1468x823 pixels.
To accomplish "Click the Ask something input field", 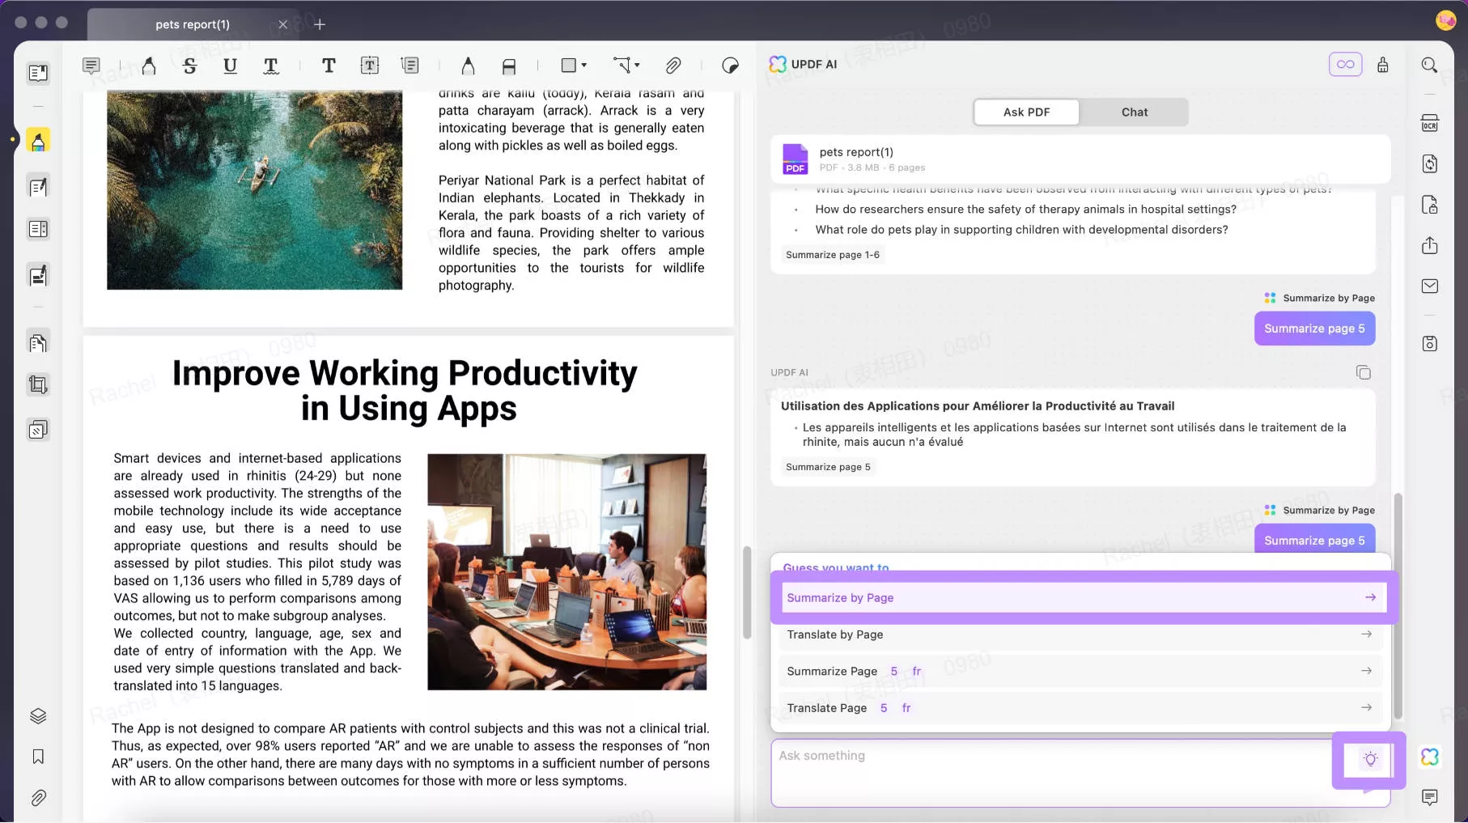I will pos(1052,773).
